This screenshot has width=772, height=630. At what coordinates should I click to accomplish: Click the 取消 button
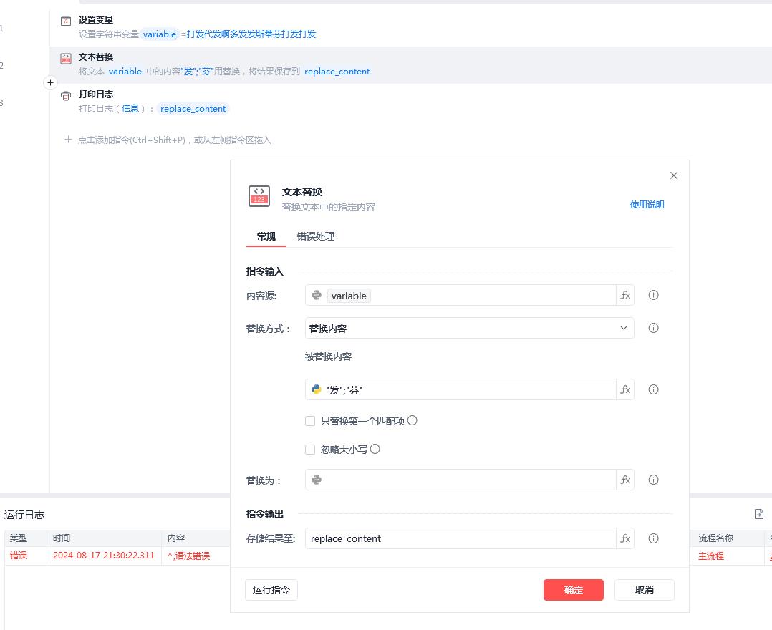(644, 590)
